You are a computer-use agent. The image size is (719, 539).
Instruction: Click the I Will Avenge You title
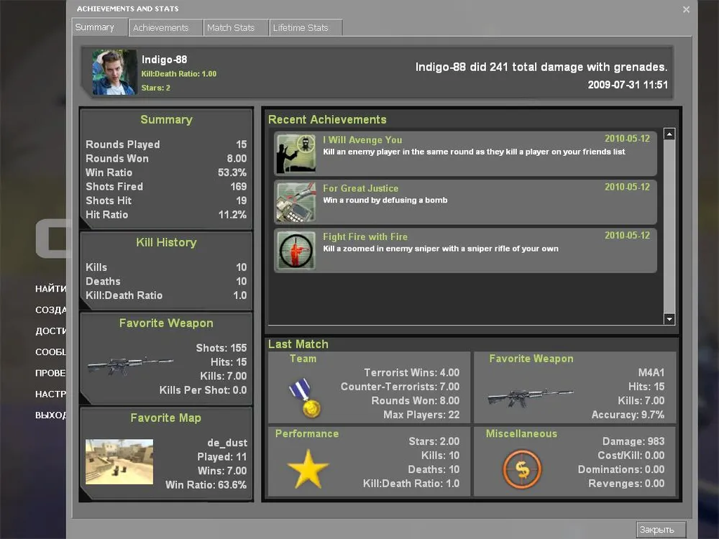tap(362, 140)
